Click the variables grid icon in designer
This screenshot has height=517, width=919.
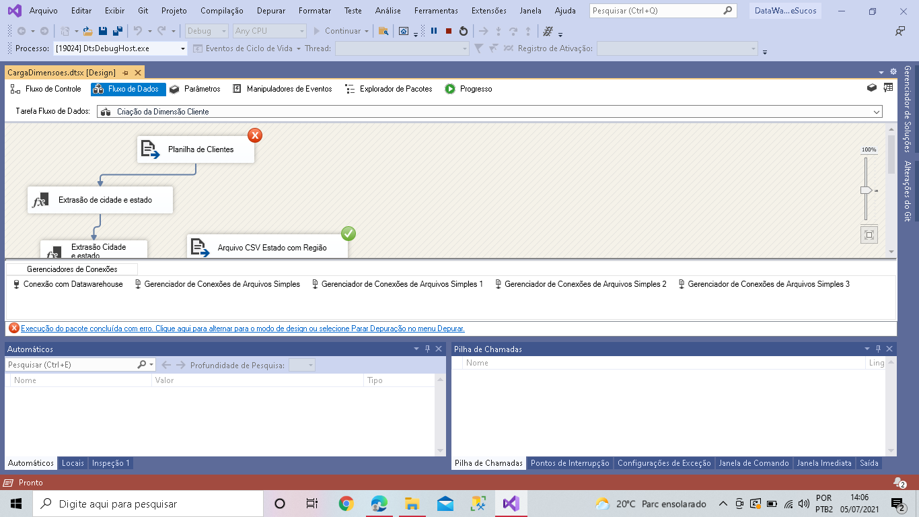888,88
